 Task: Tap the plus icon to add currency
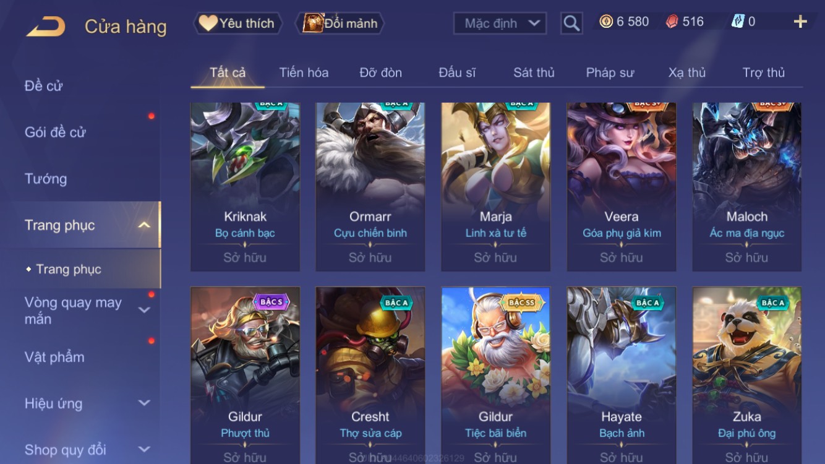pyautogui.click(x=800, y=22)
